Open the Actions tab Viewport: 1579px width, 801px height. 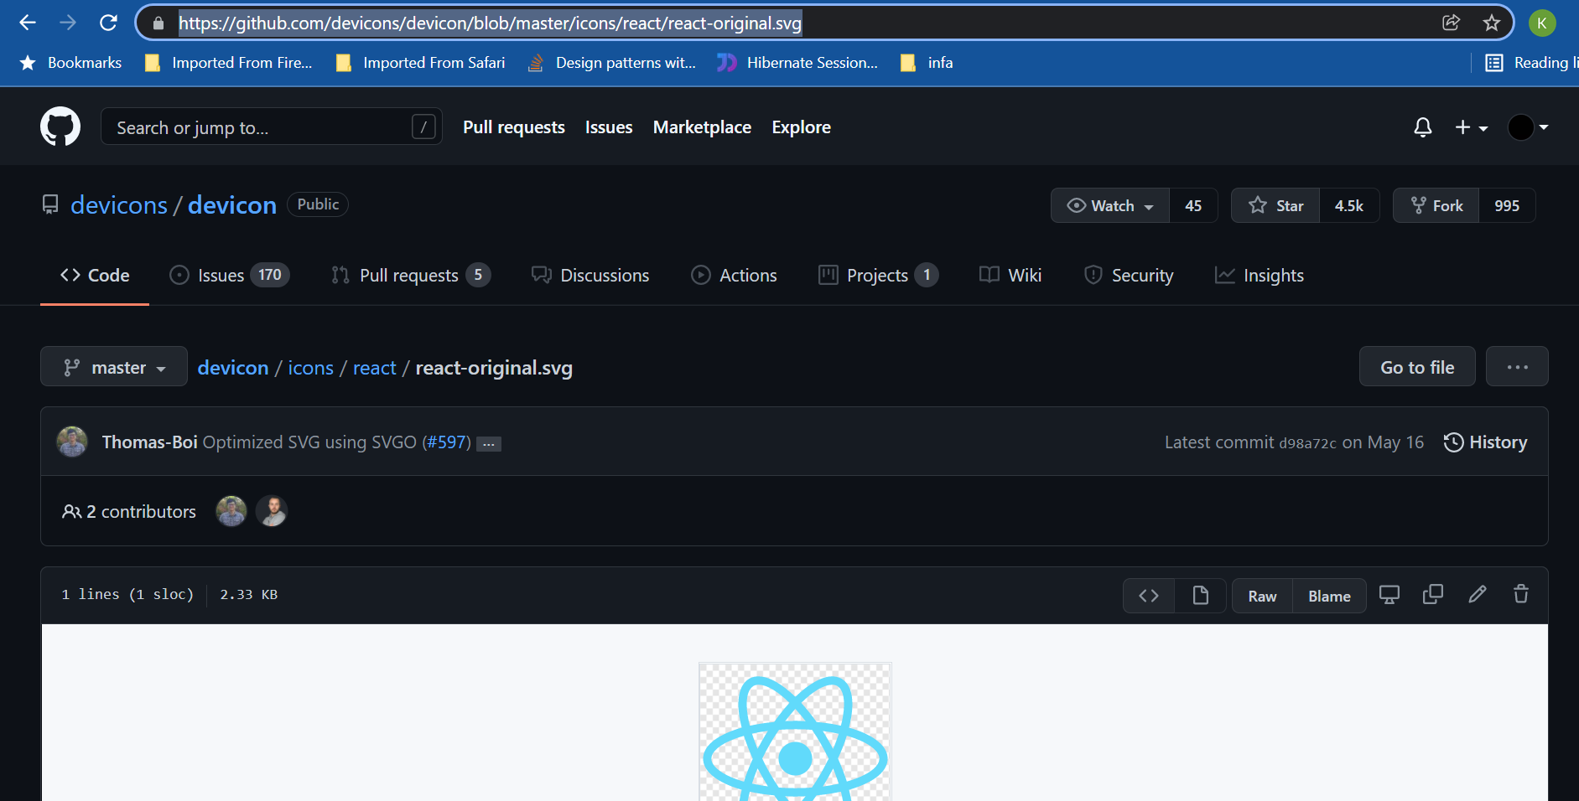pos(734,276)
